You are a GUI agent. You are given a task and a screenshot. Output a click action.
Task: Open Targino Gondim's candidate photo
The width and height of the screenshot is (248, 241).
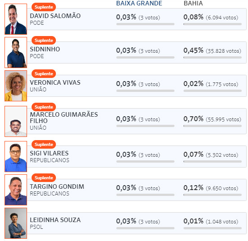(16, 190)
